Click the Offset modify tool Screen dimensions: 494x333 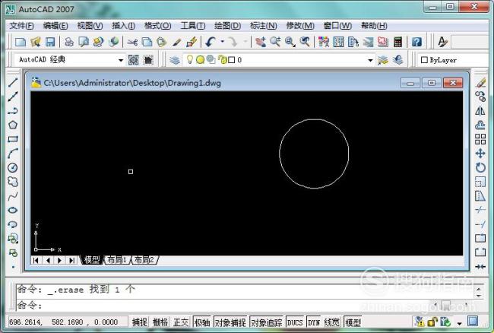[480, 125]
